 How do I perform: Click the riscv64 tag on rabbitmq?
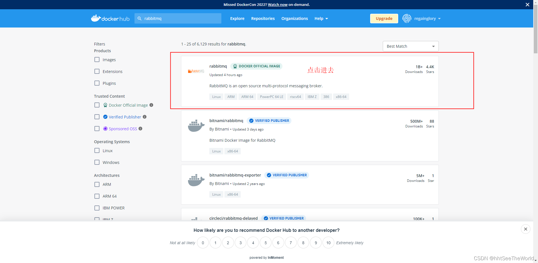click(x=295, y=97)
